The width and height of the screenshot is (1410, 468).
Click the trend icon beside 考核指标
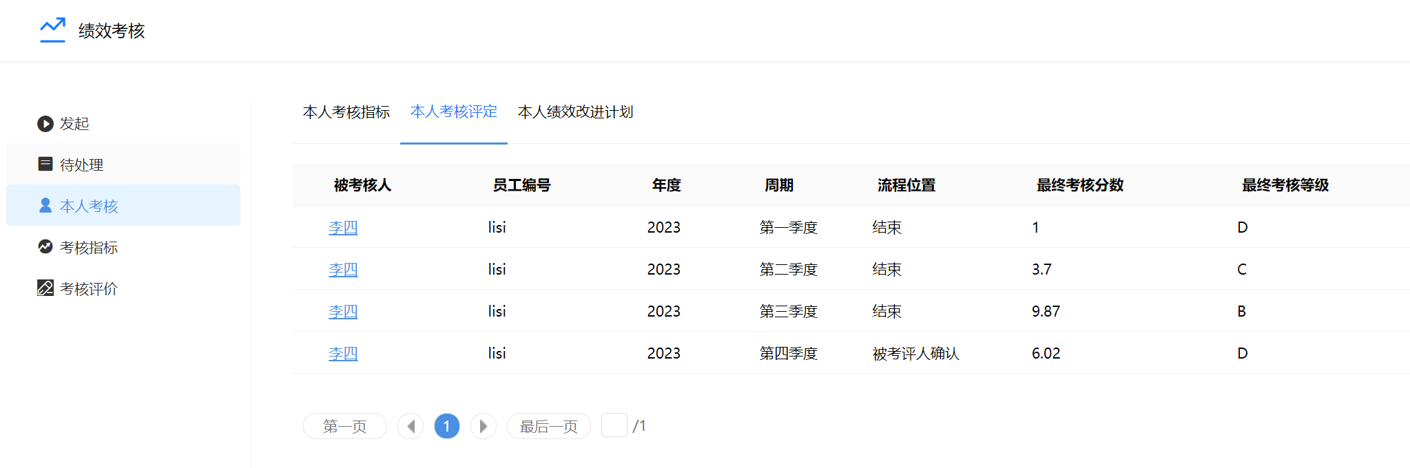click(45, 247)
